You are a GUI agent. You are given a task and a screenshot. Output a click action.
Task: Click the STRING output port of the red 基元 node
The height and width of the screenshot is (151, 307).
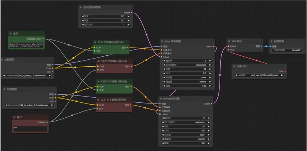(x=47, y=122)
